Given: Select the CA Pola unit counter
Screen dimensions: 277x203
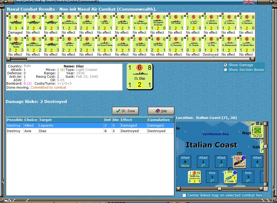Looking at the screenshot, I should (105, 23).
